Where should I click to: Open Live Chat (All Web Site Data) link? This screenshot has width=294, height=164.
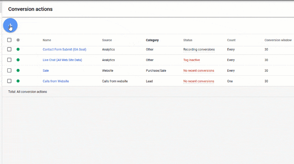click(x=62, y=60)
